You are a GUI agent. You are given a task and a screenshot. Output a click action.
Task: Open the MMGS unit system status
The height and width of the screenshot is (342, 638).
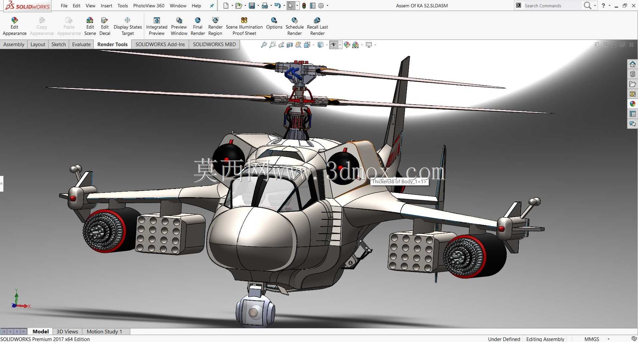pyautogui.click(x=591, y=339)
